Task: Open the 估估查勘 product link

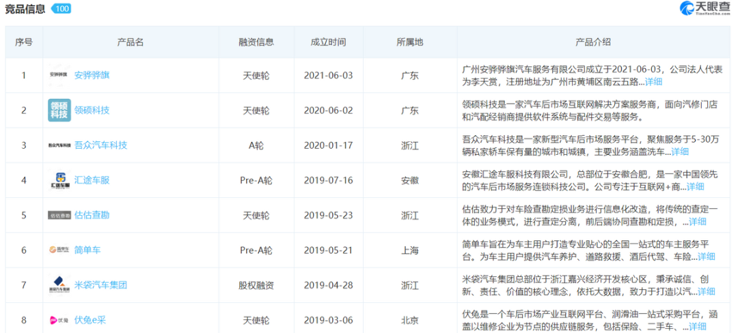Action: (92, 215)
